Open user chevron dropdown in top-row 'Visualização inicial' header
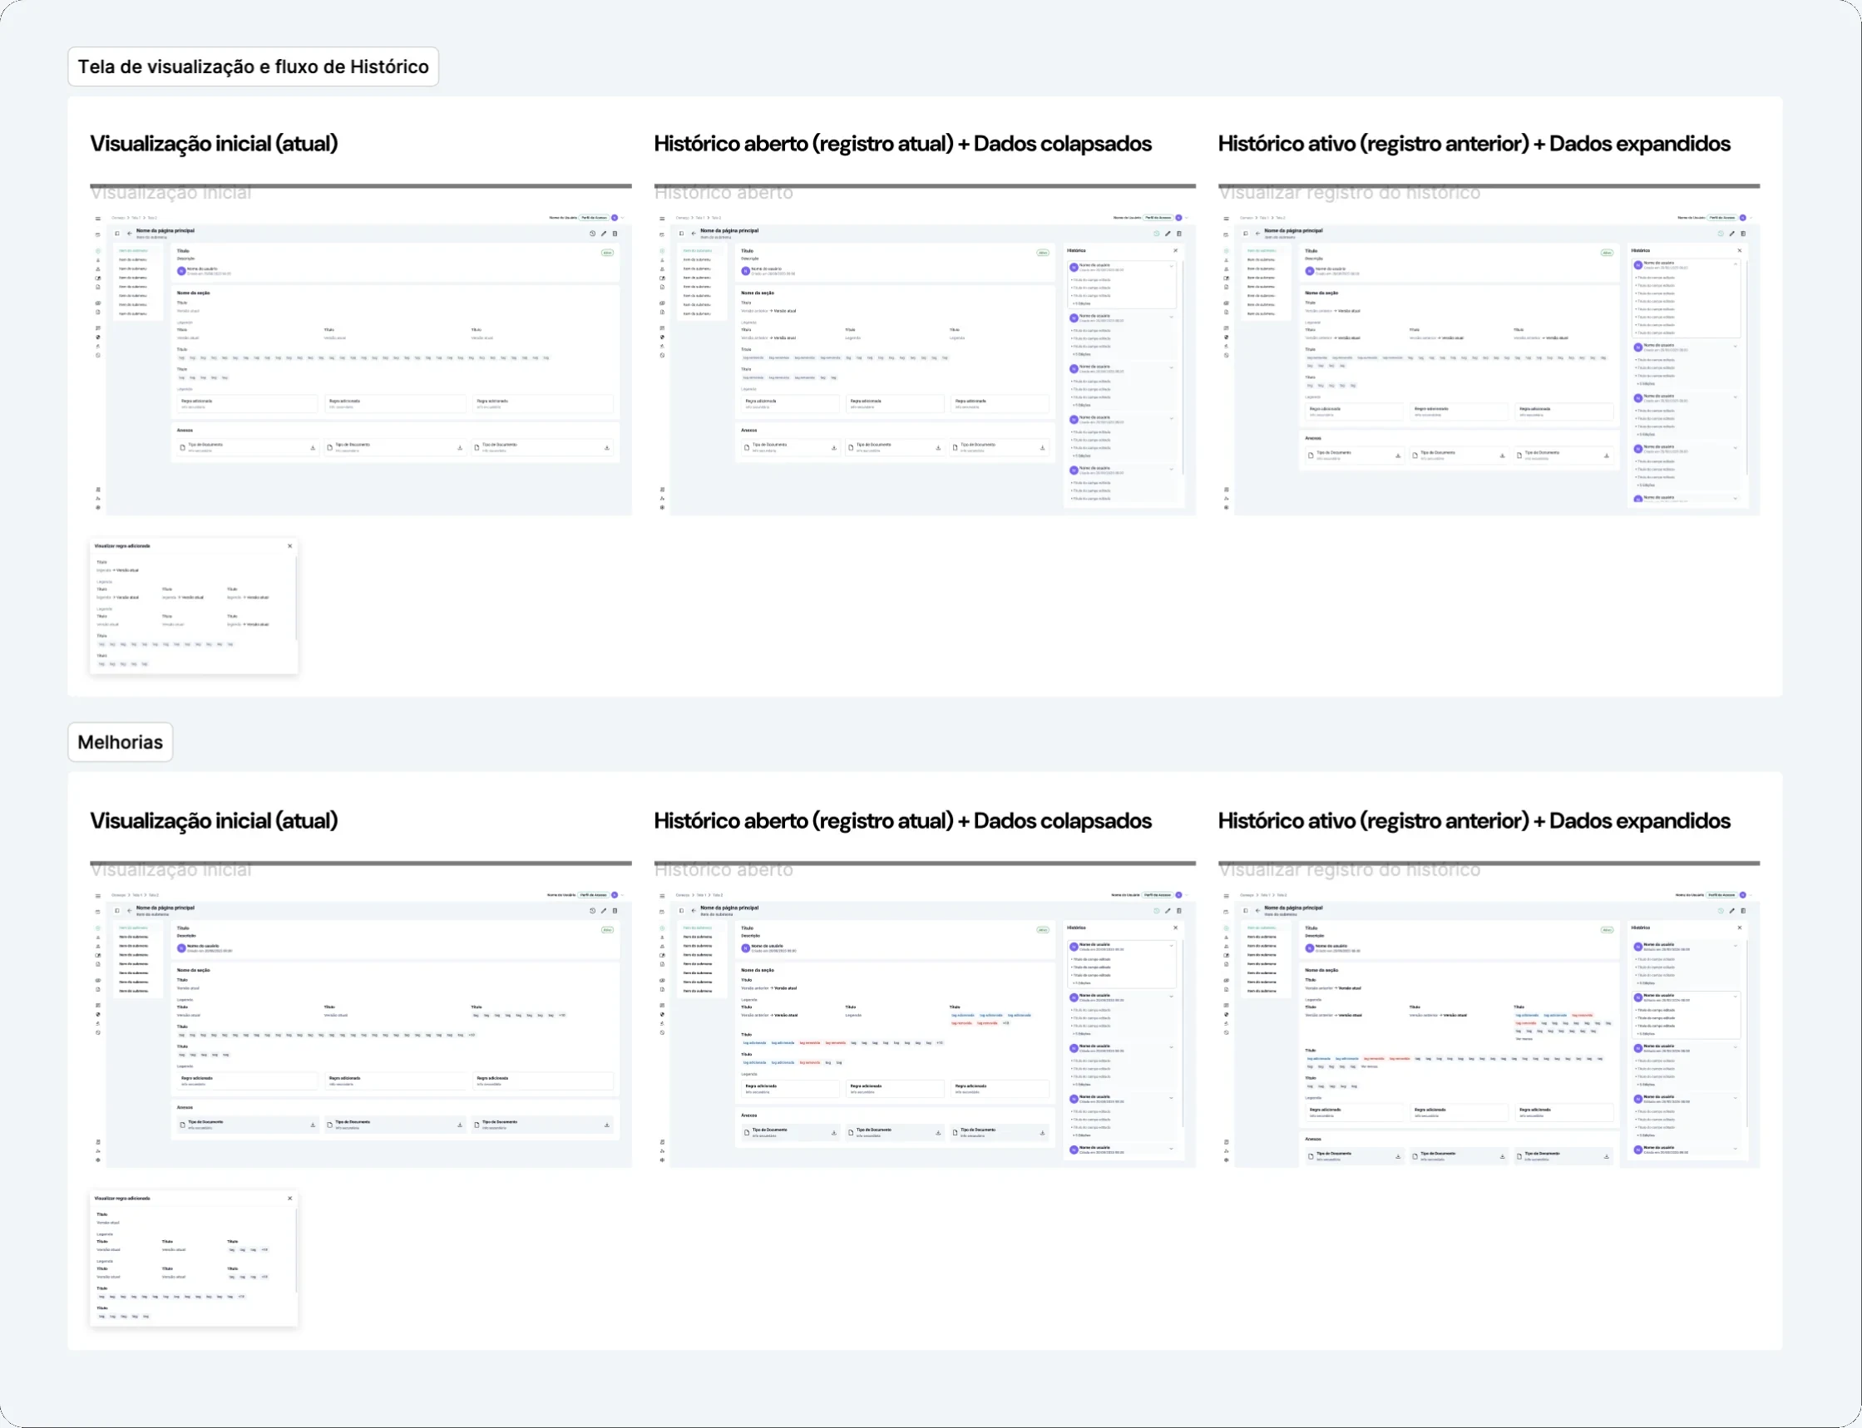This screenshot has width=1862, height=1428. 622,218
